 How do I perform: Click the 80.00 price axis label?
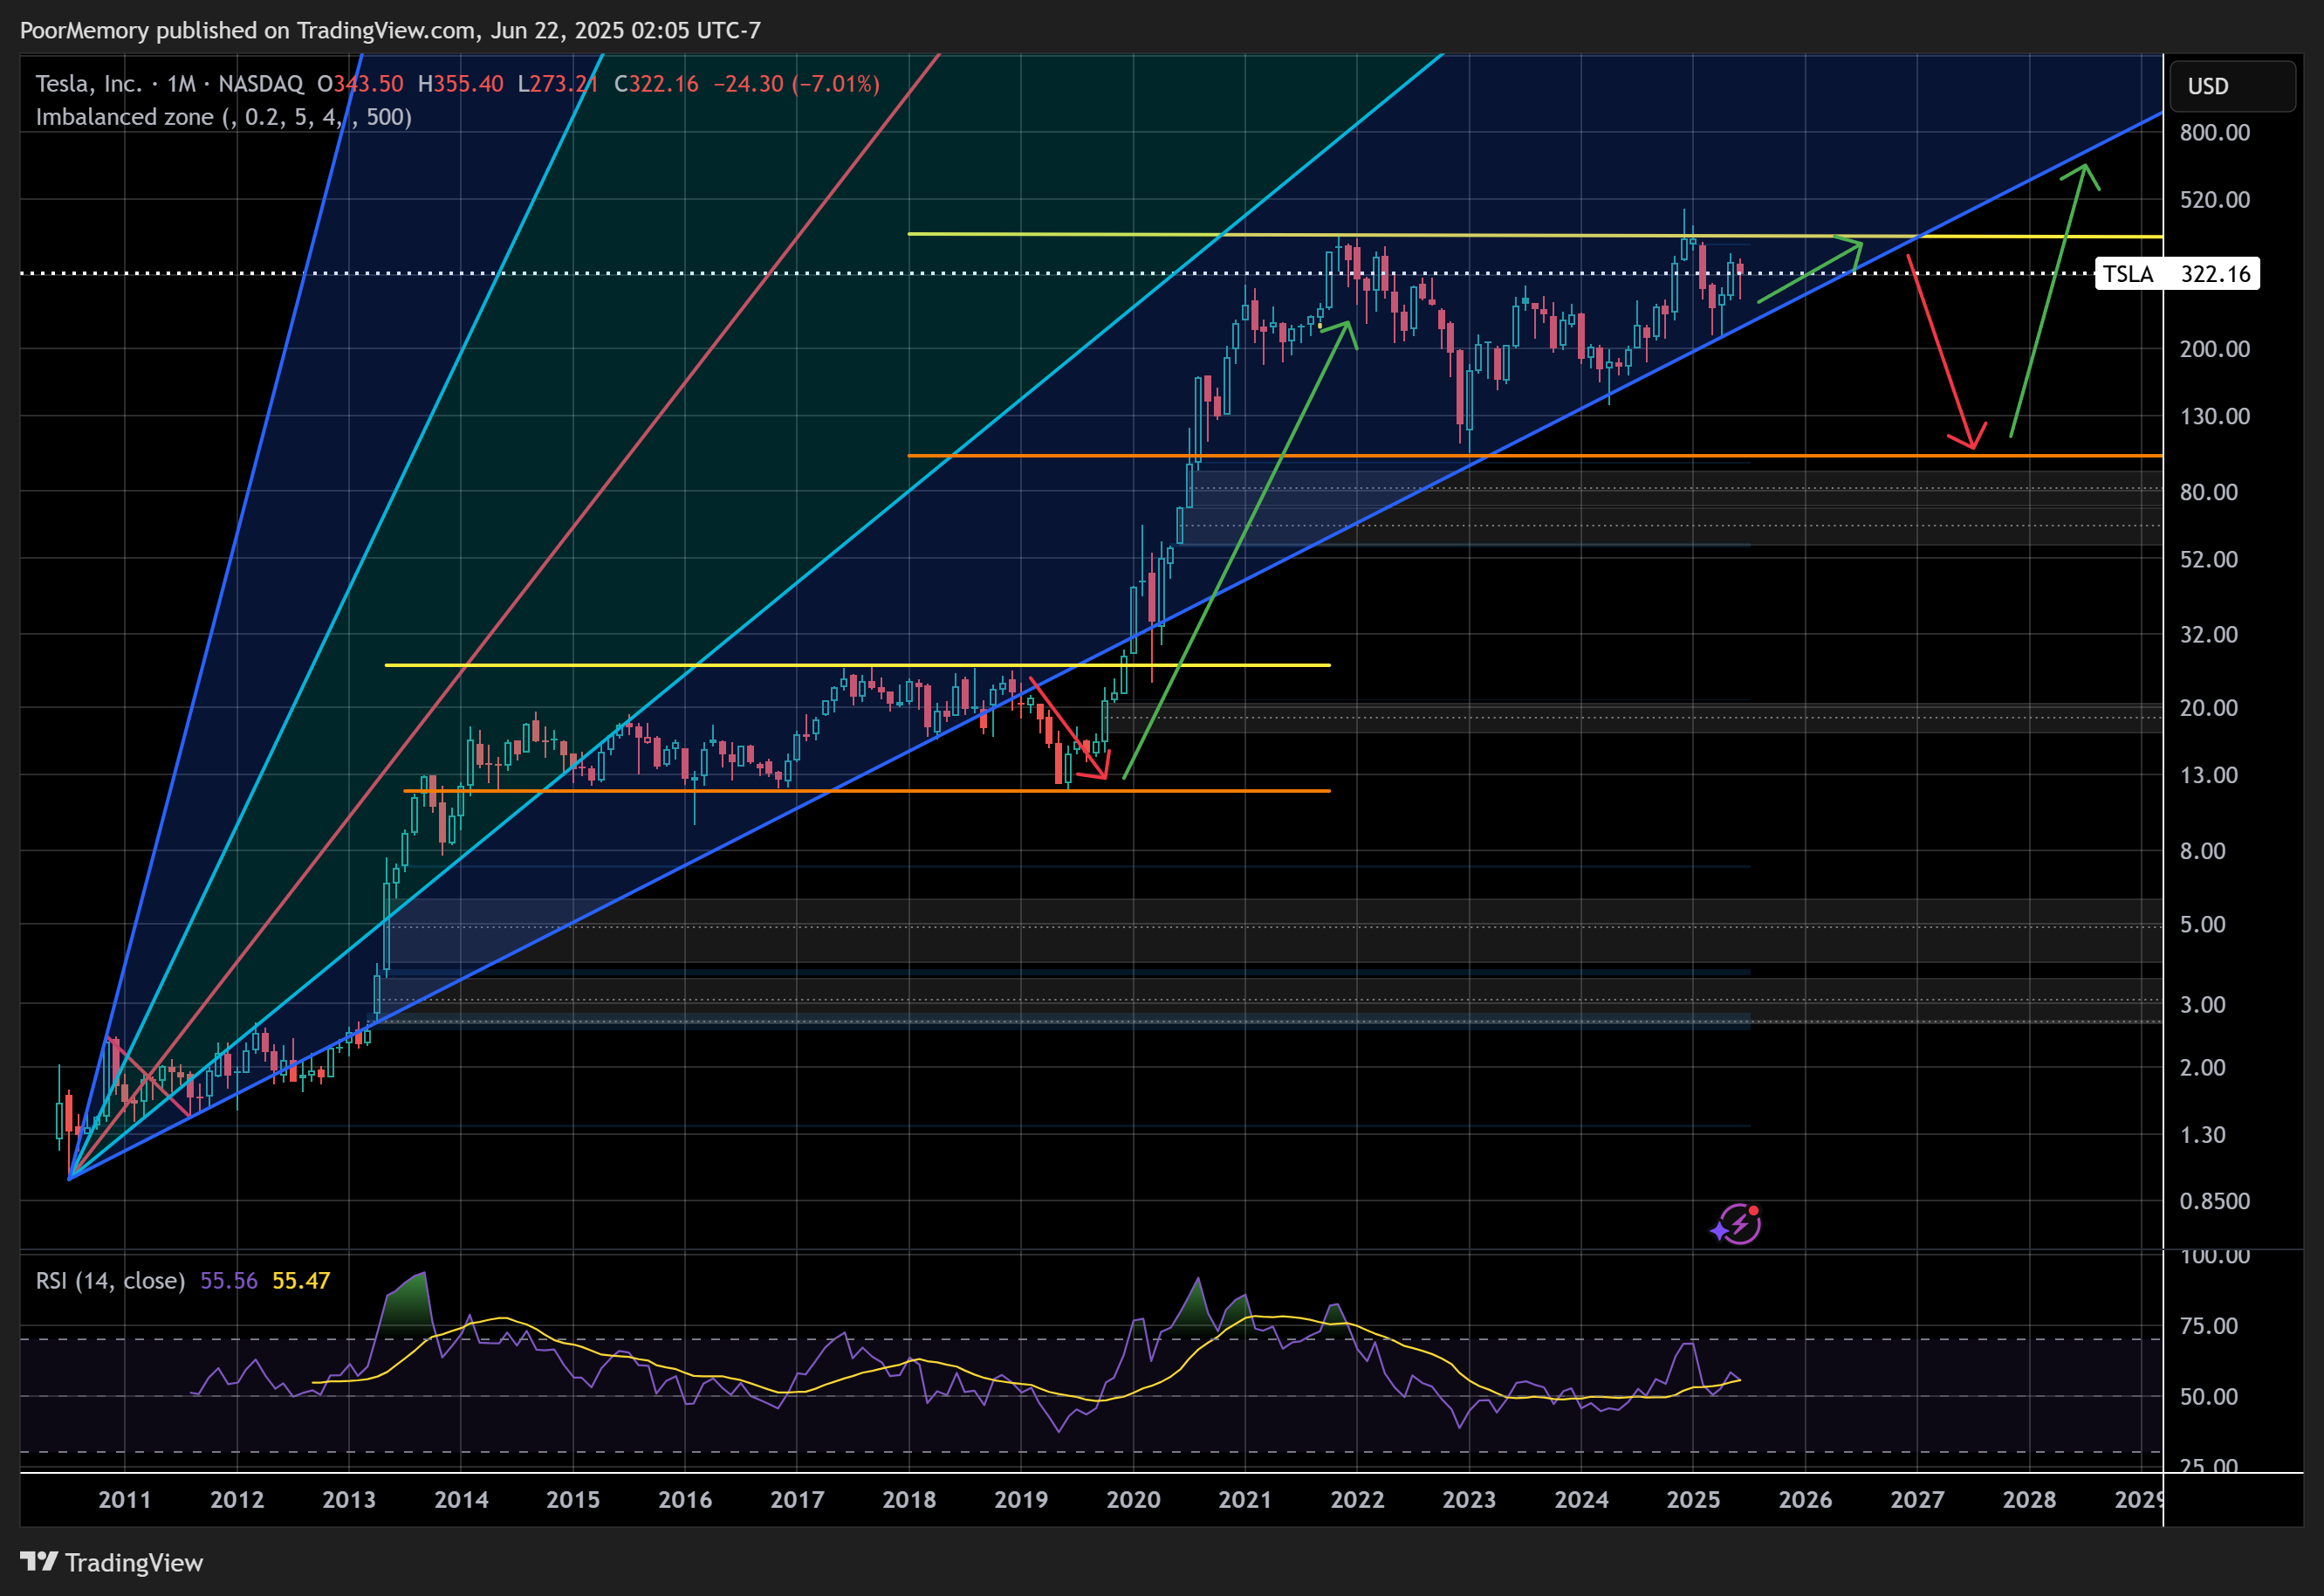click(x=2209, y=492)
